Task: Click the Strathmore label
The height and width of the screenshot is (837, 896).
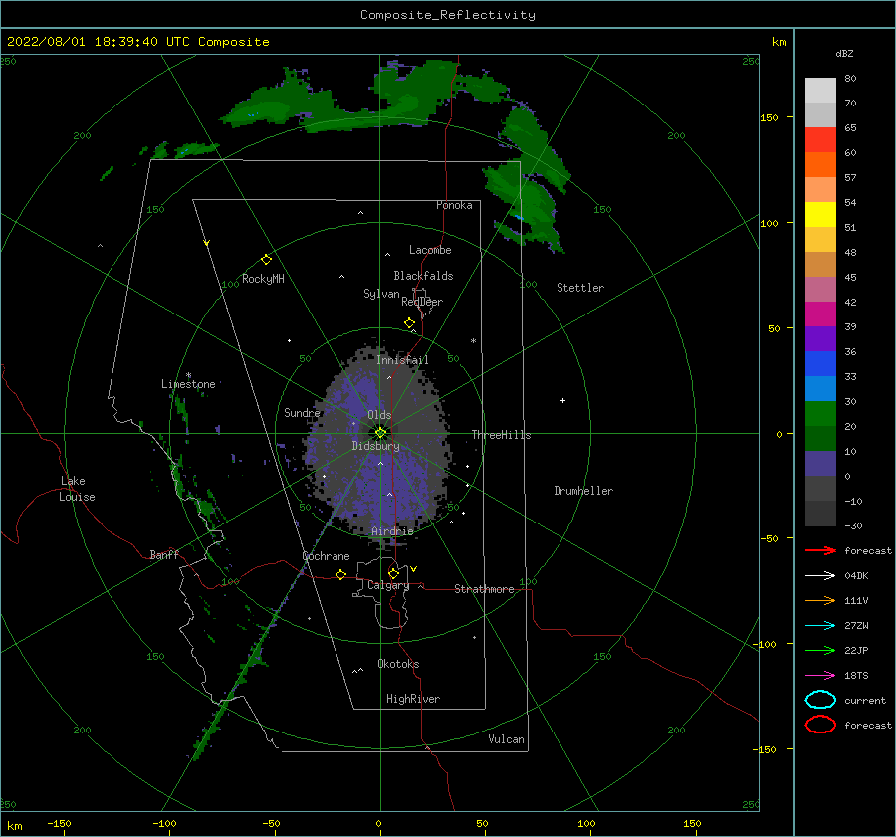Action: 484,589
